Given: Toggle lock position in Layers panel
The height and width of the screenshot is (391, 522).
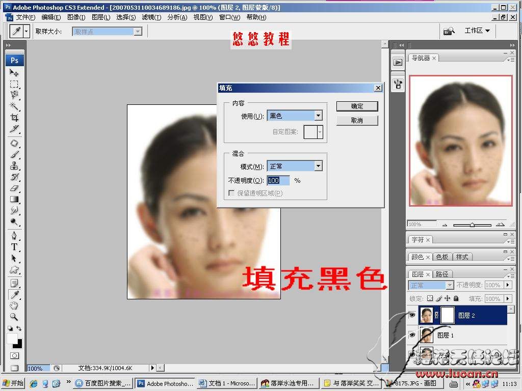Looking at the screenshot, I should point(448,298).
